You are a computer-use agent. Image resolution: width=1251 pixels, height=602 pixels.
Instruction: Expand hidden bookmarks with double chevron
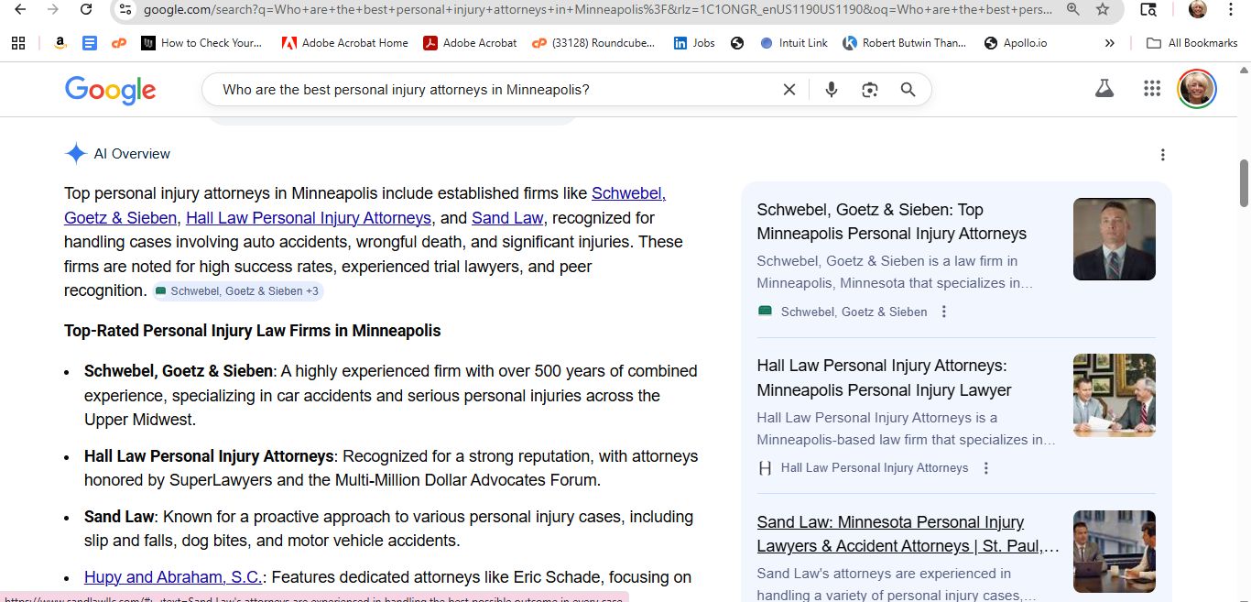pos(1110,43)
